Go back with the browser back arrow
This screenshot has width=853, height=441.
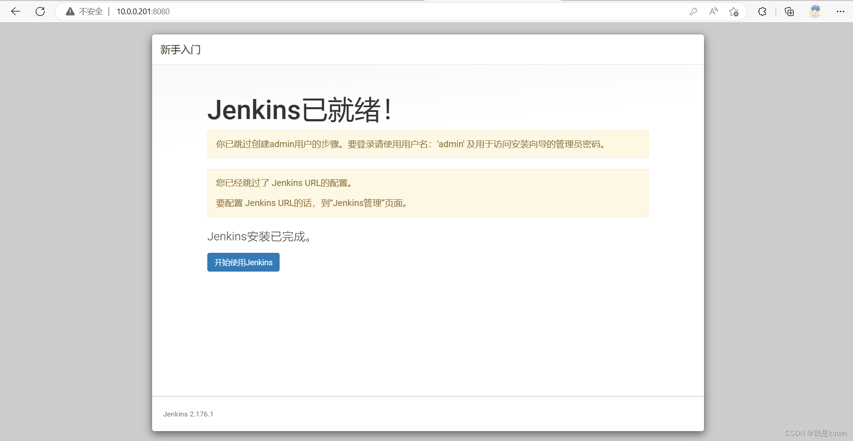click(x=16, y=12)
